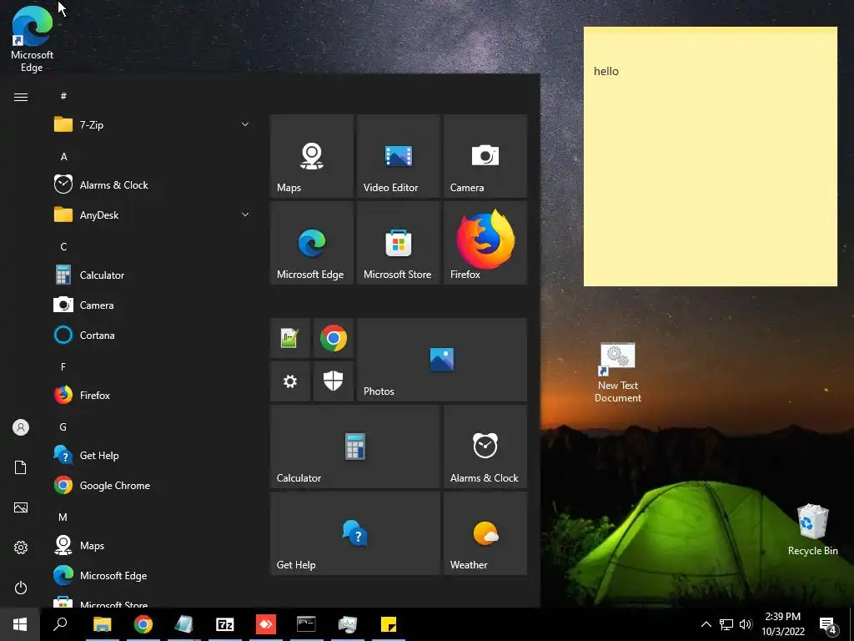Open the Microsoft Store tile
854x641 pixels.
398,243
